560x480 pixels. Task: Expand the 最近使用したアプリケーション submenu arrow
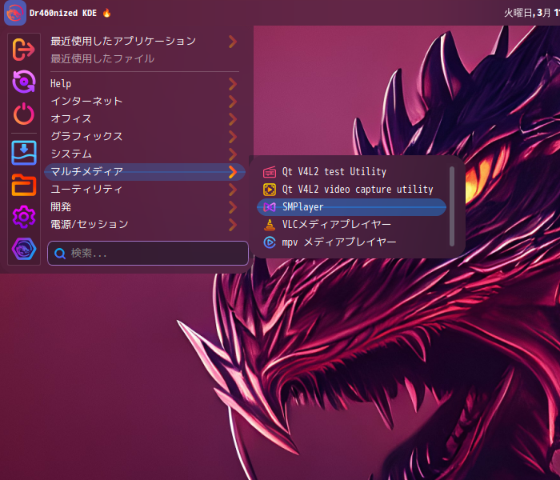233,42
